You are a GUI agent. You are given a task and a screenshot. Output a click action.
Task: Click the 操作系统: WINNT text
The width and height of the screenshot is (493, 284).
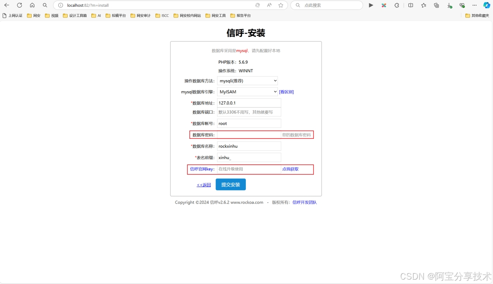pyautogui.click(x=235, y=71)
